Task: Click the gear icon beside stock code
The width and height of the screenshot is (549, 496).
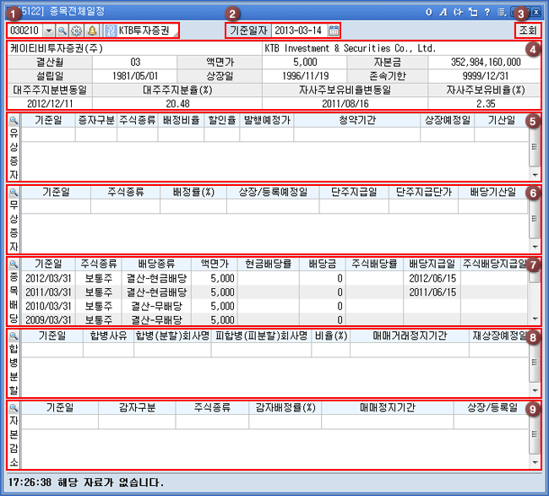Action: [x=76, y=30]
